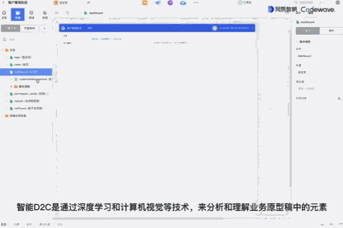Click the last breadcrumb link on canvas

(x=117, y=39)
